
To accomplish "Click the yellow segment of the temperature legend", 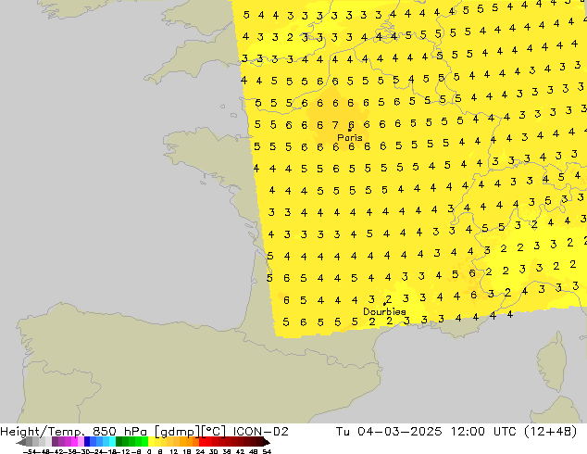I will click(151, 442).
